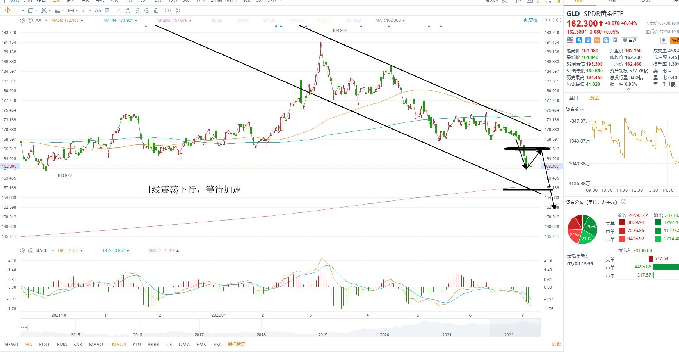Image resolution: width=679 pixels, height=352 pixels.
Task: Enable DMA indicator
Action: (184, 344)
